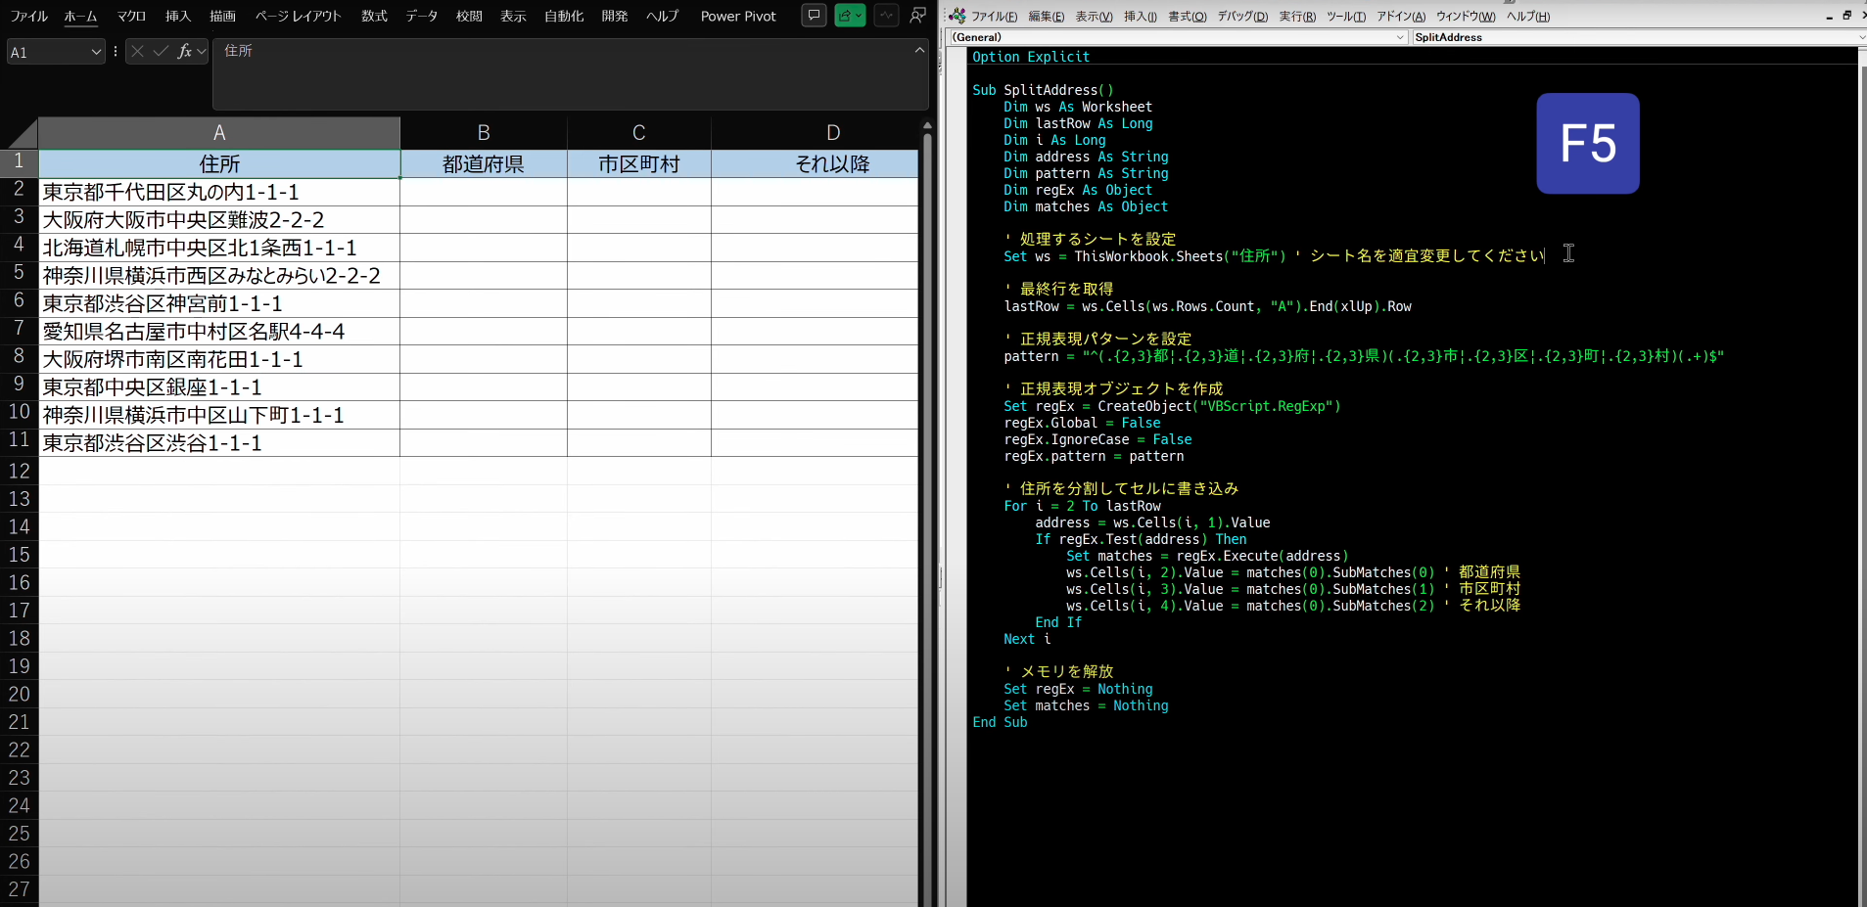Click the activity pulse icon in Excel ribbon
Image resolution: width=1867 pixels, height=907 pixels.
point(886,16)
